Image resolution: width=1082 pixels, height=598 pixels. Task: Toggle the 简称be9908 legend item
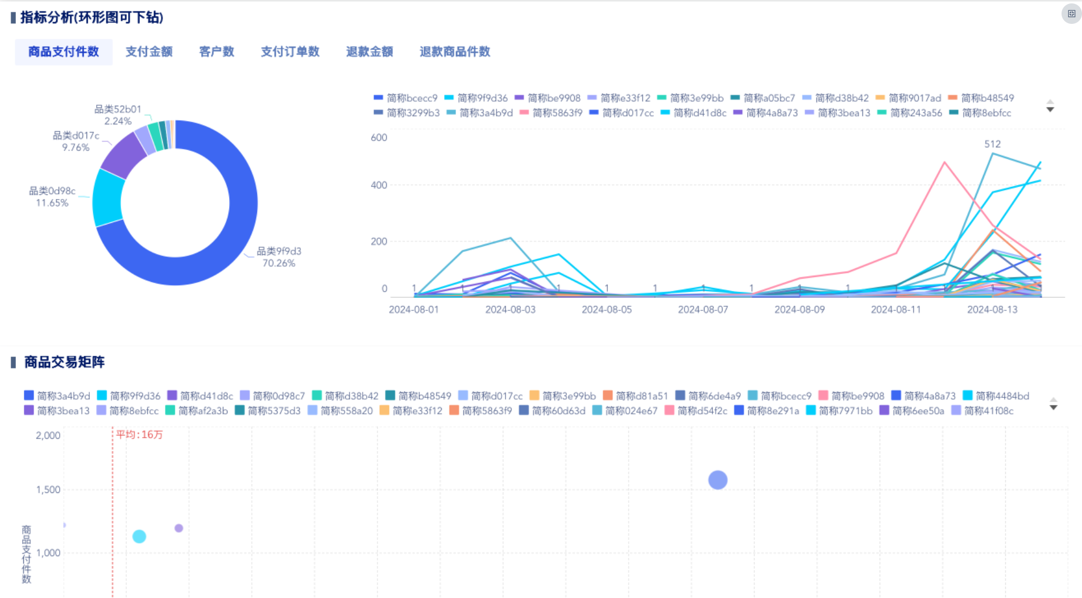click(554, 97)
